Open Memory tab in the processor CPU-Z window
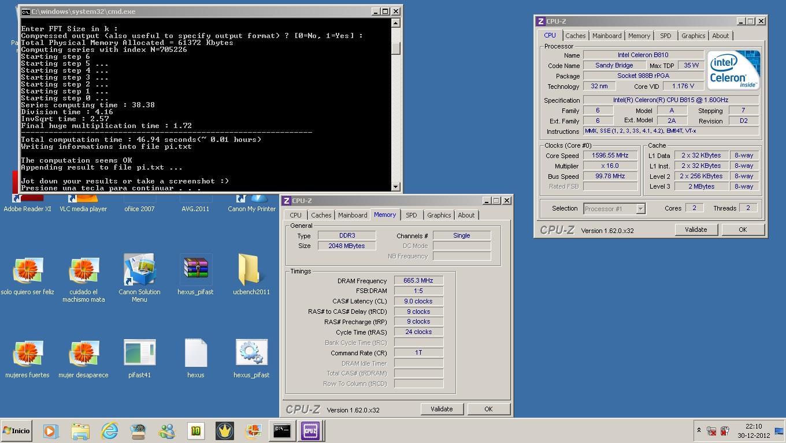 click(639, 36)
